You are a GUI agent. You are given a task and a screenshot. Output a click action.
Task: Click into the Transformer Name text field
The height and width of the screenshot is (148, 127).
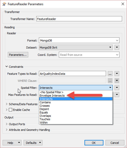coord(79,19)
